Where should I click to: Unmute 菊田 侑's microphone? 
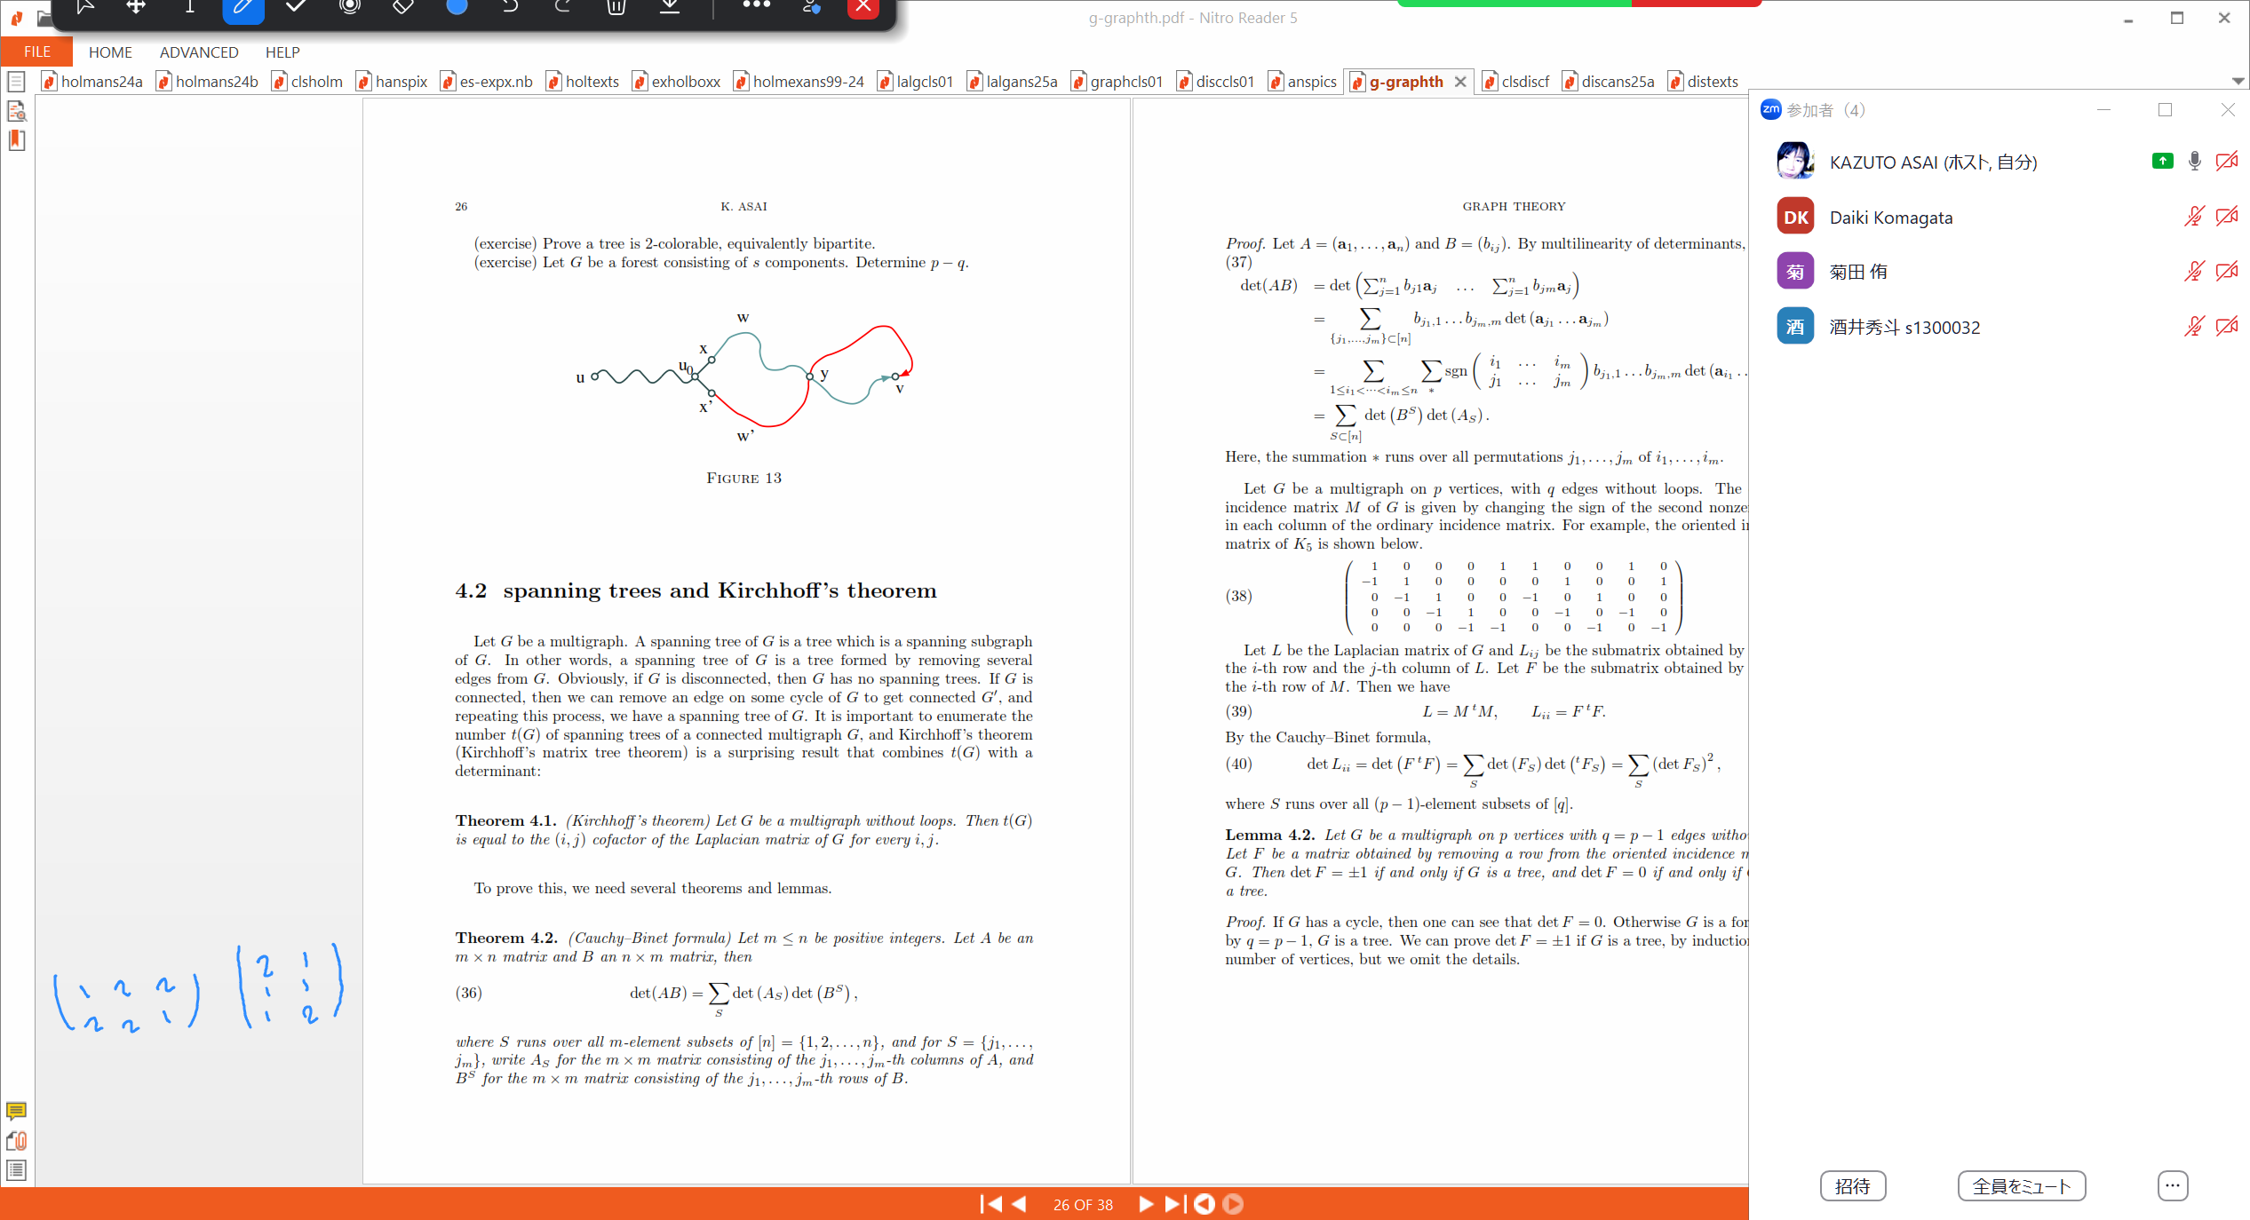[2194, 271]
